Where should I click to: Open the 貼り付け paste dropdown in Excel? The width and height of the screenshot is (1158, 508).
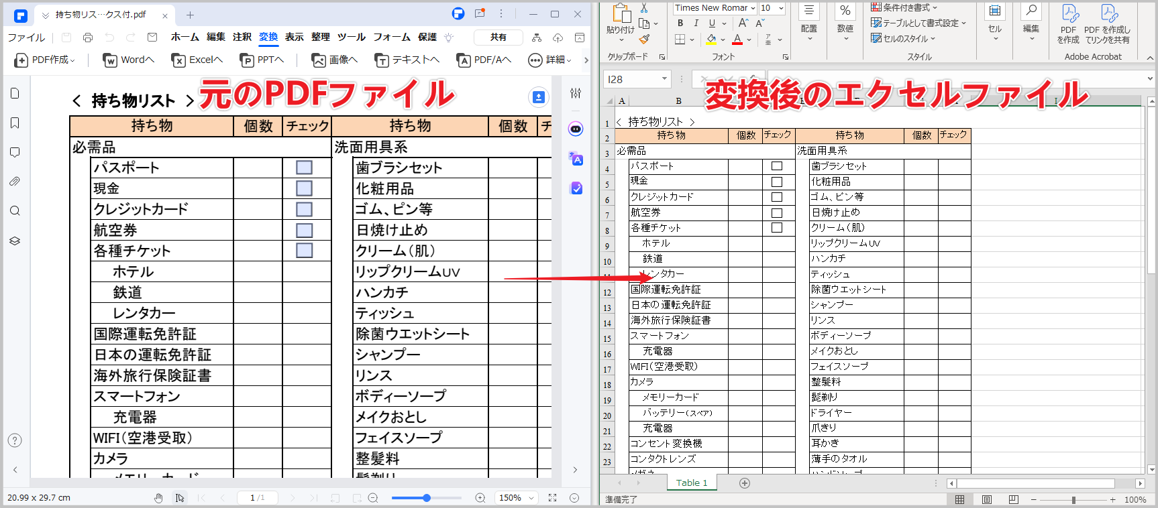click(x=621, y=38)
